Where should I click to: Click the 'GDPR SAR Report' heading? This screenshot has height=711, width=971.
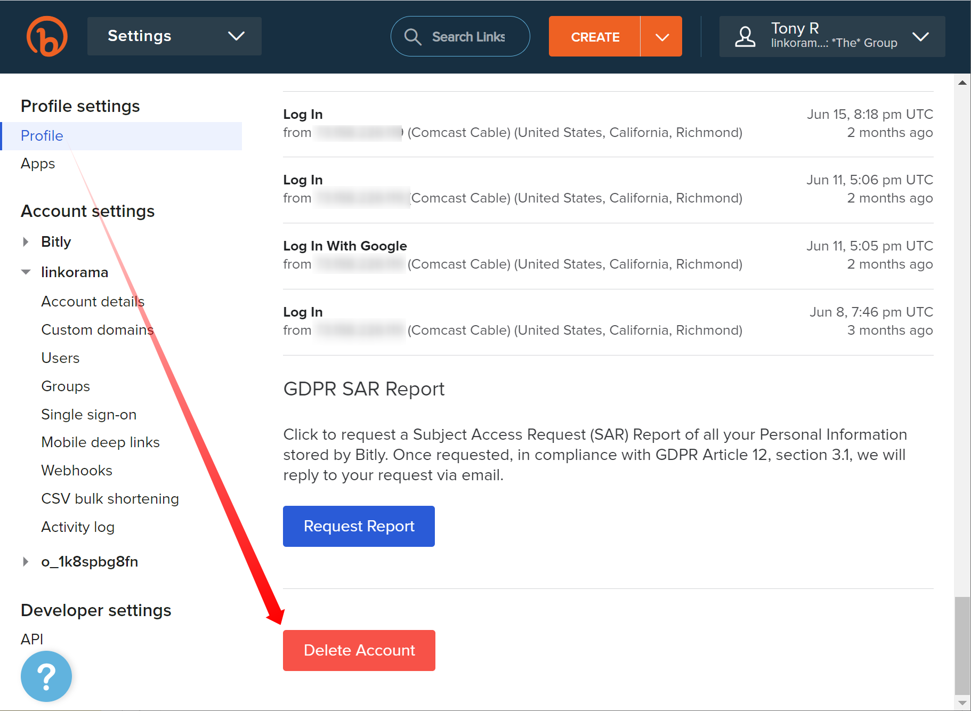point(364,389)
